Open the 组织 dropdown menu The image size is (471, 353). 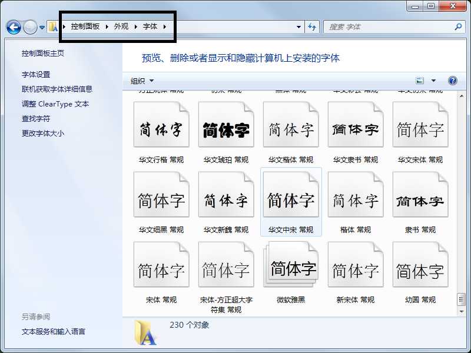click(142, 81)
